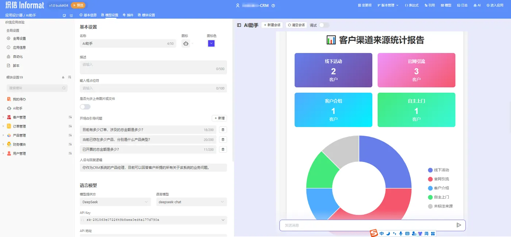Click the magnifier icon in module search
The image size is (511, 237).
[64, 88]
